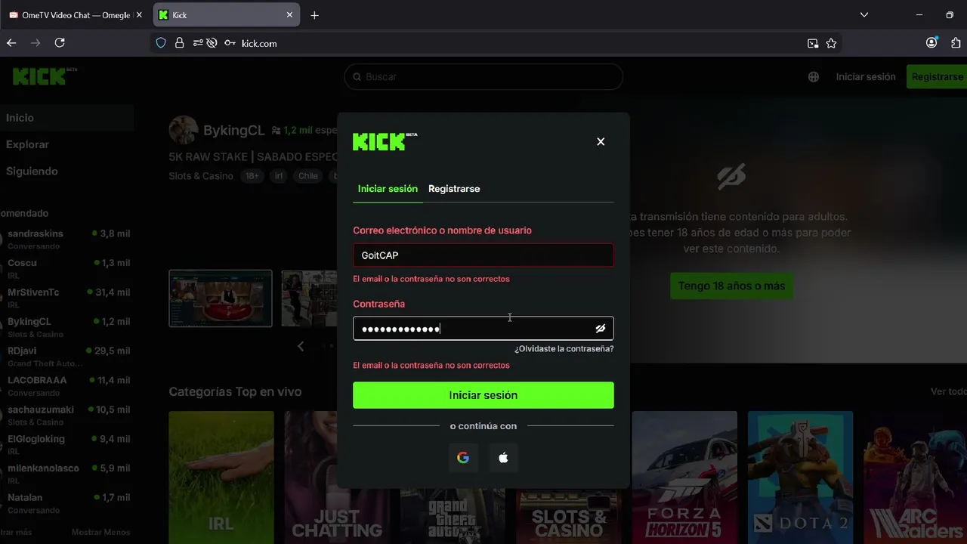Image resolution: width=967 pixels, height=544 pixels.
Task: Click the site padlock security icon
Action: [x=179, y=43]
